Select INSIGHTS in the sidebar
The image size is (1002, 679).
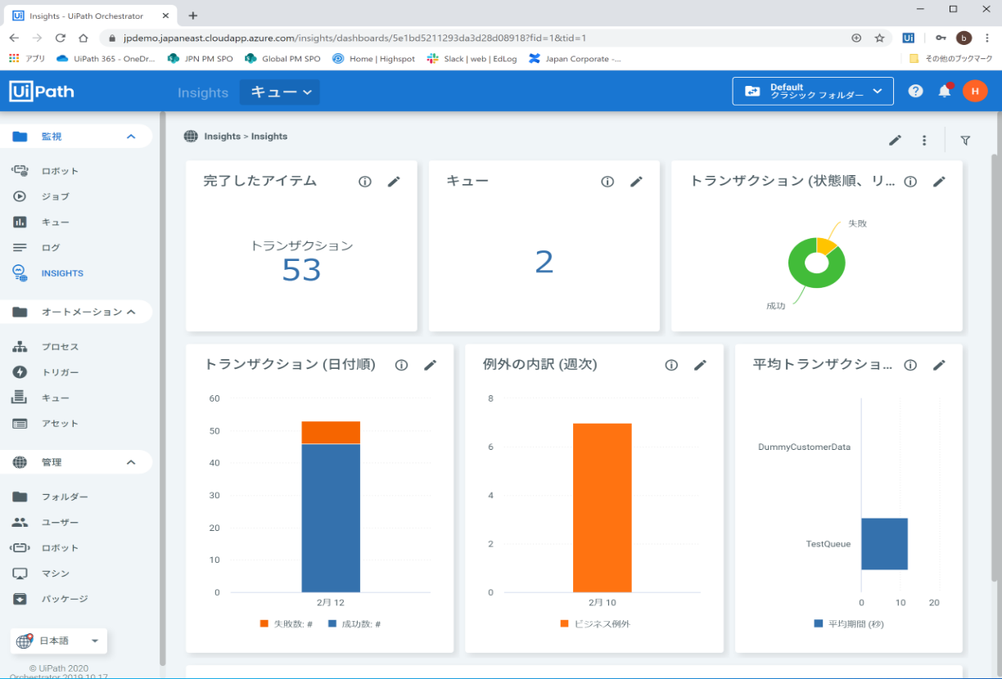62,273
